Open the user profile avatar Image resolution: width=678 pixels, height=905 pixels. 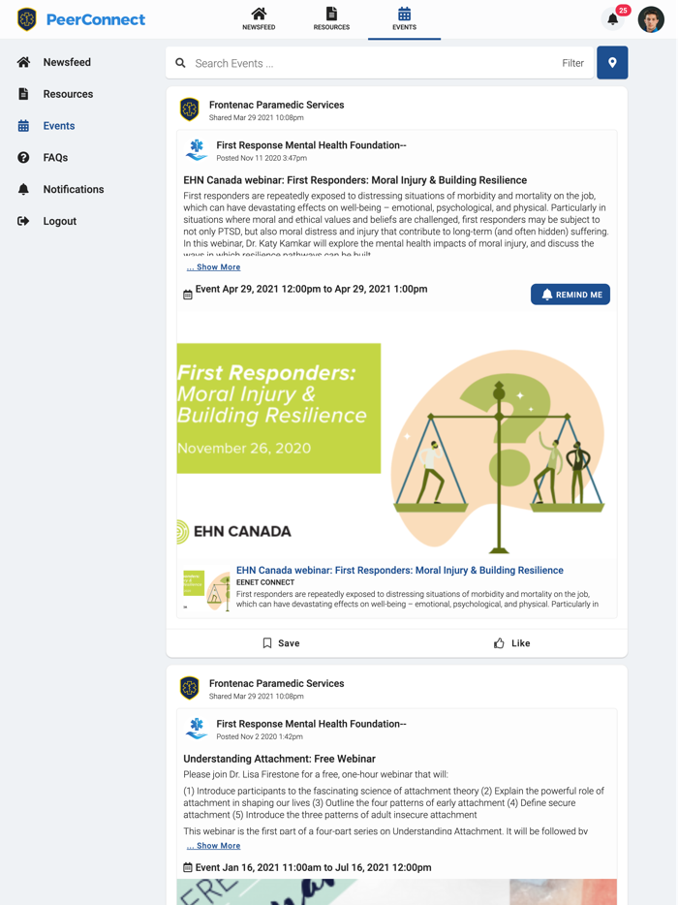[x=651, y=19]
